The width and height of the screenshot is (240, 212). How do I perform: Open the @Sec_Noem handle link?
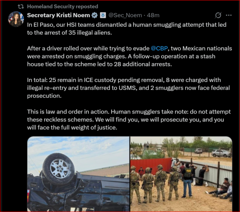[125, 15]
